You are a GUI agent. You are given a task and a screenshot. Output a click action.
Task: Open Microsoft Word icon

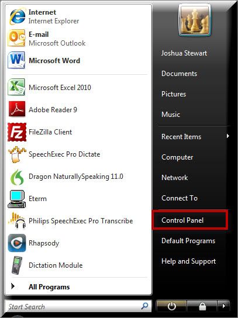[x=16, y=60]
